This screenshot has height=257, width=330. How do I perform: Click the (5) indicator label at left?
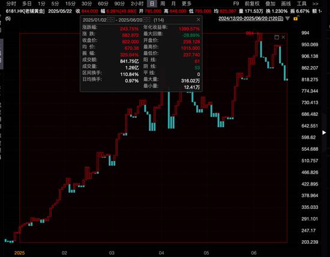[x=8, y=19]
